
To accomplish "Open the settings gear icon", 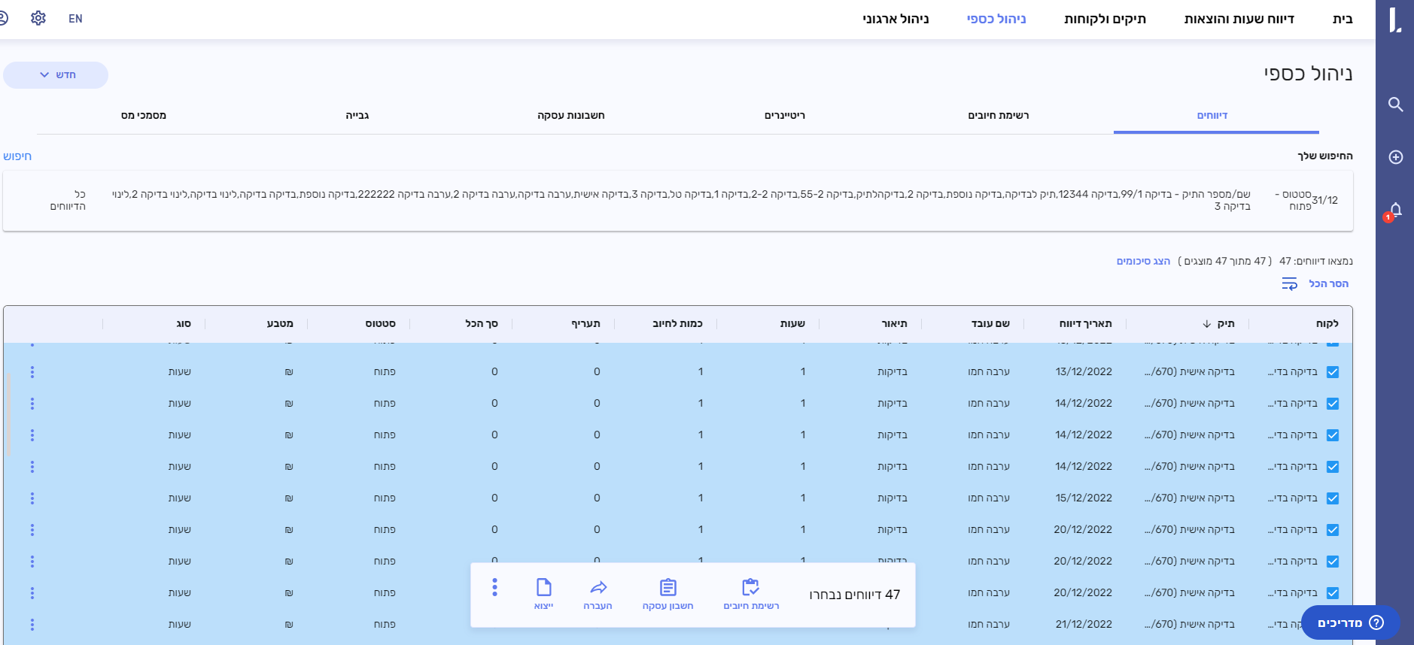I will pyautogui.click(x=38, y=18).
